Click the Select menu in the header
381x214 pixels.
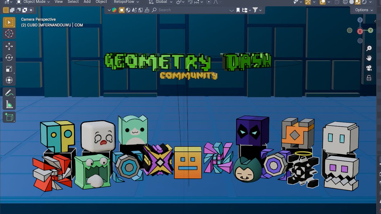pyautogui.click(x=73, y=2)
